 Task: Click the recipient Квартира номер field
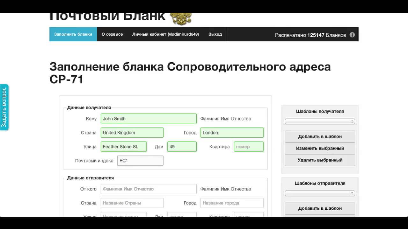click(249, 147)
